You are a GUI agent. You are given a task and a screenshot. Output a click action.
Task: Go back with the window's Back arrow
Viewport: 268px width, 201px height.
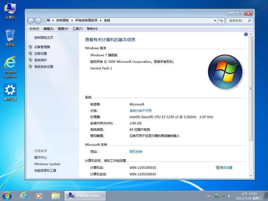[31, 21]
